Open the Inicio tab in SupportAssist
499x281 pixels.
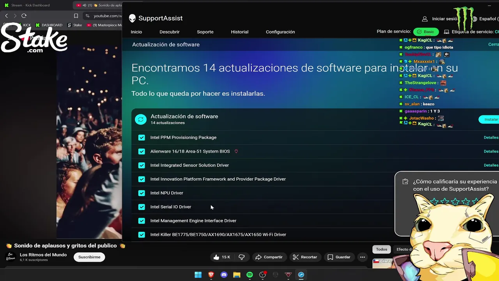(x=136, y=32)
